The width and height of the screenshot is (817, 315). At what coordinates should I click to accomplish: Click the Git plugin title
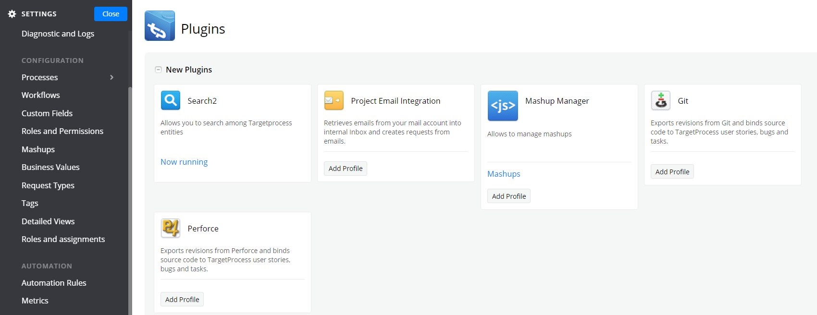(683, 101)
